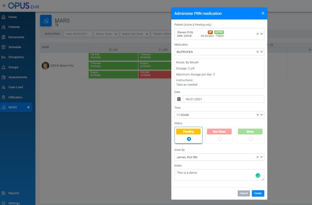312x205 pixels.
Task: Click the Case Load sidebar icon
Action: 3,87
